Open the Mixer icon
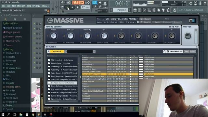The height and width of the screenshot is (117, 208). pyautogui.click(x=154, y=10)
